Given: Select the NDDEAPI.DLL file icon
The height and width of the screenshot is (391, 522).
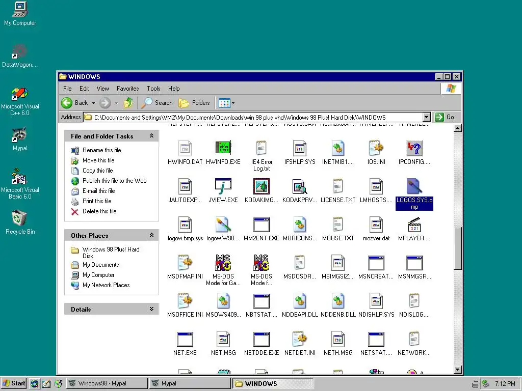Looking at the screenshot, I should (x=300, y=301).
